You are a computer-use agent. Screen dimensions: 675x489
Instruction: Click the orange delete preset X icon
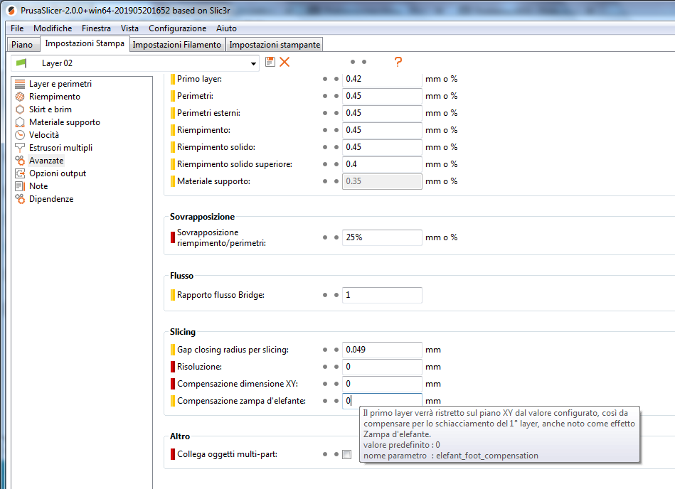tap(285, 62)
